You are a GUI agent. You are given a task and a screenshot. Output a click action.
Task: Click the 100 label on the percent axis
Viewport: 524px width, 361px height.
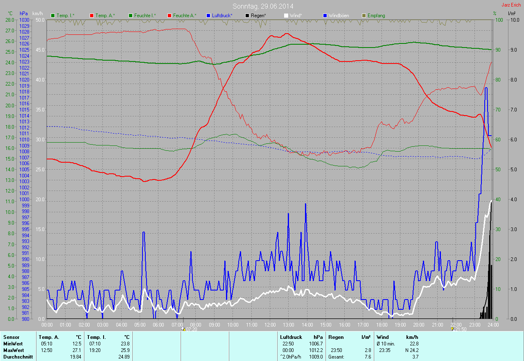point(499,20)
